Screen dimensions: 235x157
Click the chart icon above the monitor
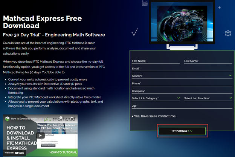145,3
